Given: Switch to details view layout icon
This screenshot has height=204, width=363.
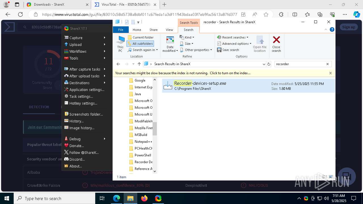Looking at the screenshot, I should pyautogui.click(x=325, y=177).
